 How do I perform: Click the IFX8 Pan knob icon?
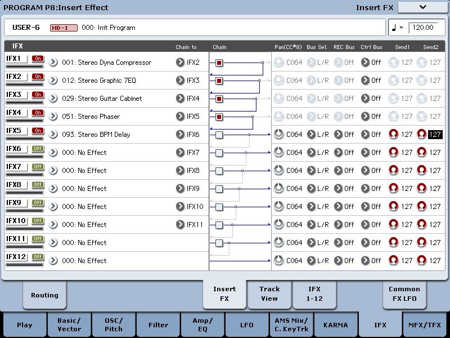coord(279,189)
